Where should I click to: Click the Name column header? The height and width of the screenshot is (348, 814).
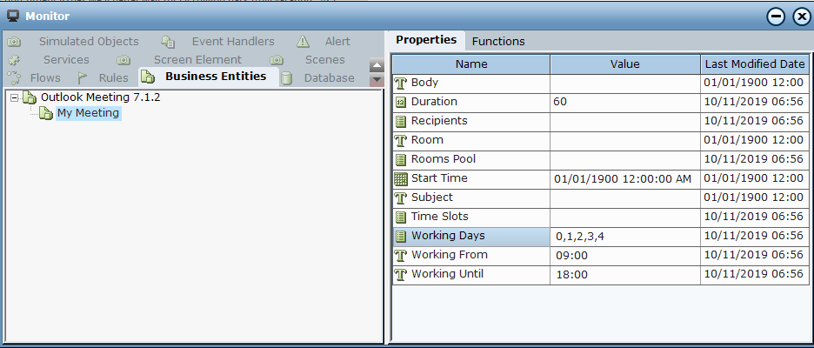tap(470, 64)
